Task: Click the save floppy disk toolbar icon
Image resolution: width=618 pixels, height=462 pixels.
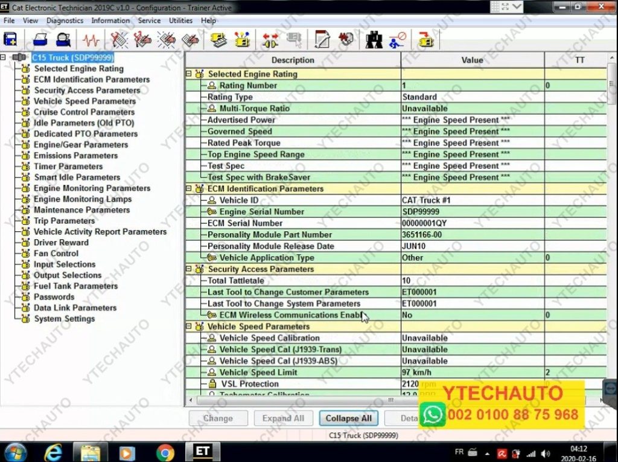Action: pyautogui.click(x=10, y=40)
